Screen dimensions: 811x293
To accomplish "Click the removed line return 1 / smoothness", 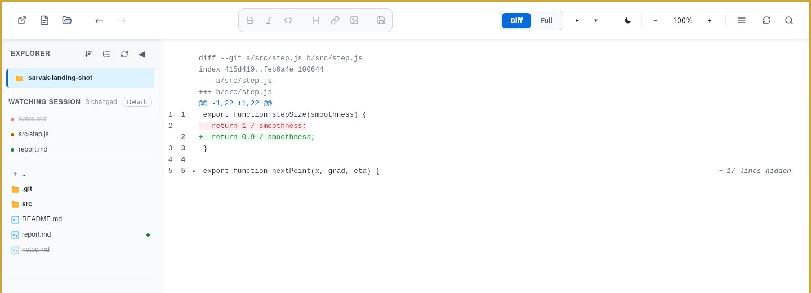I will coord(252,126).
